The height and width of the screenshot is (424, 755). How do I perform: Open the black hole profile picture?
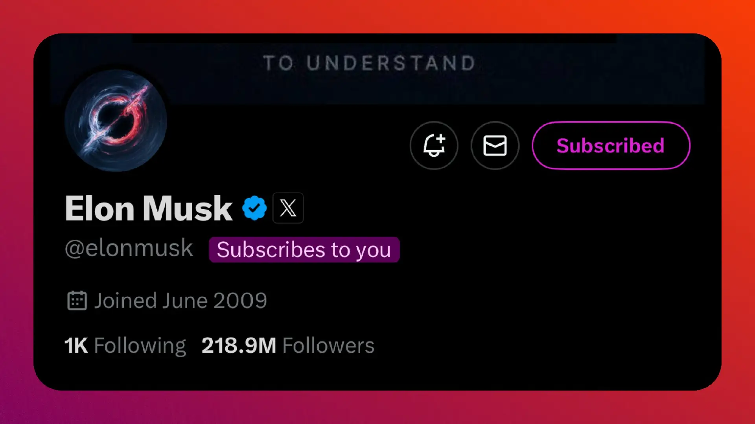tap(116, 121)
